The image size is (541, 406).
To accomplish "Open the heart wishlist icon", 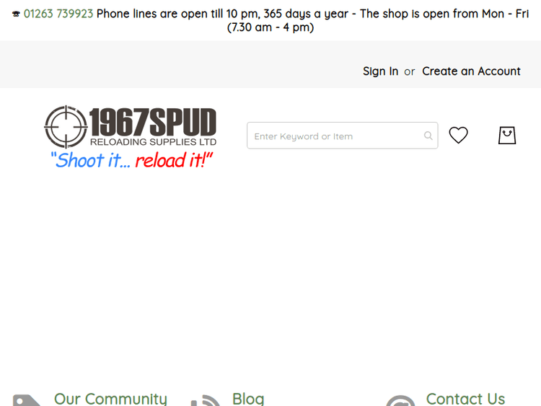I will 458,135.
